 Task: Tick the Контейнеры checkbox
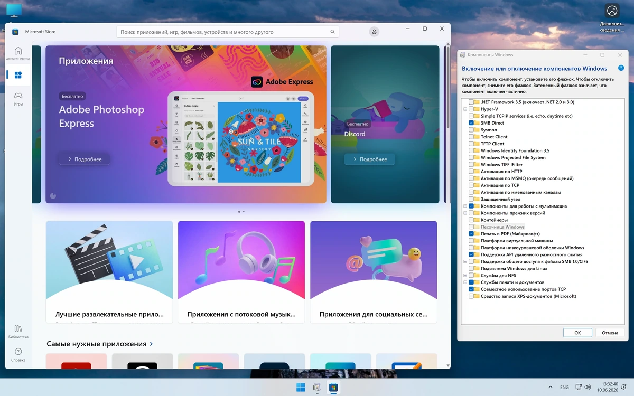471,220
